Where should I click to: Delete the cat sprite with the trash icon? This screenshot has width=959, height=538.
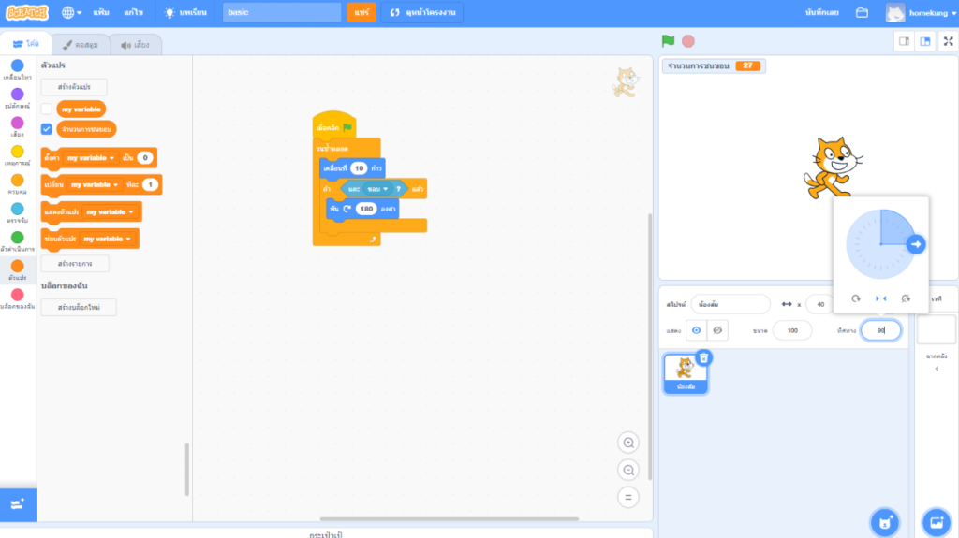click(x=704, y=357)
